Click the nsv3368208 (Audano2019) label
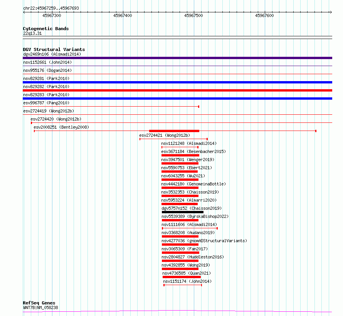Image resolution: width=343 pixels, height=316 pixels. (188, 233)
